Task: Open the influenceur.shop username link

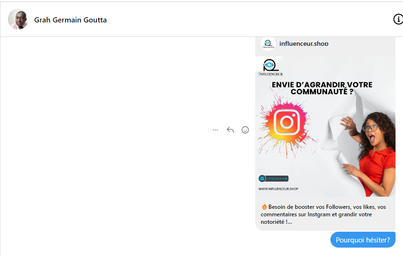Action: pyautogui.click(x=304, y=43)
